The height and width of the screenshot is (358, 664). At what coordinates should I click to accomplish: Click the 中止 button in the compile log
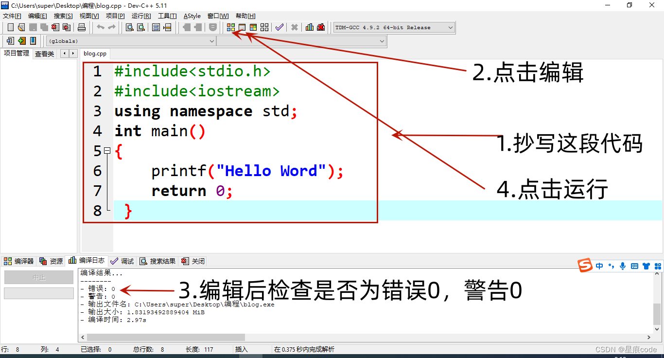(39, 278)
